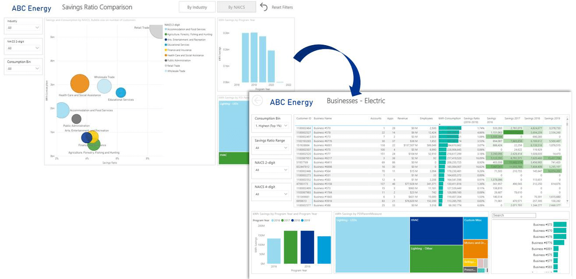Switch to the By NAICS view

point(236,7)
